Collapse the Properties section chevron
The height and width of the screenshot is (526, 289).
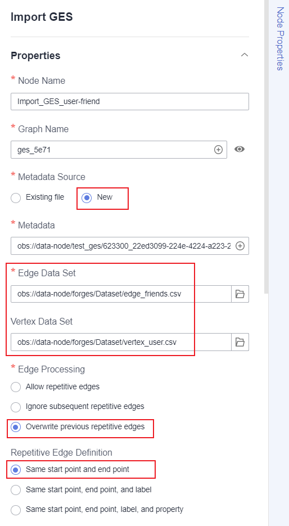pyautogui.click(x=245, y=55)
